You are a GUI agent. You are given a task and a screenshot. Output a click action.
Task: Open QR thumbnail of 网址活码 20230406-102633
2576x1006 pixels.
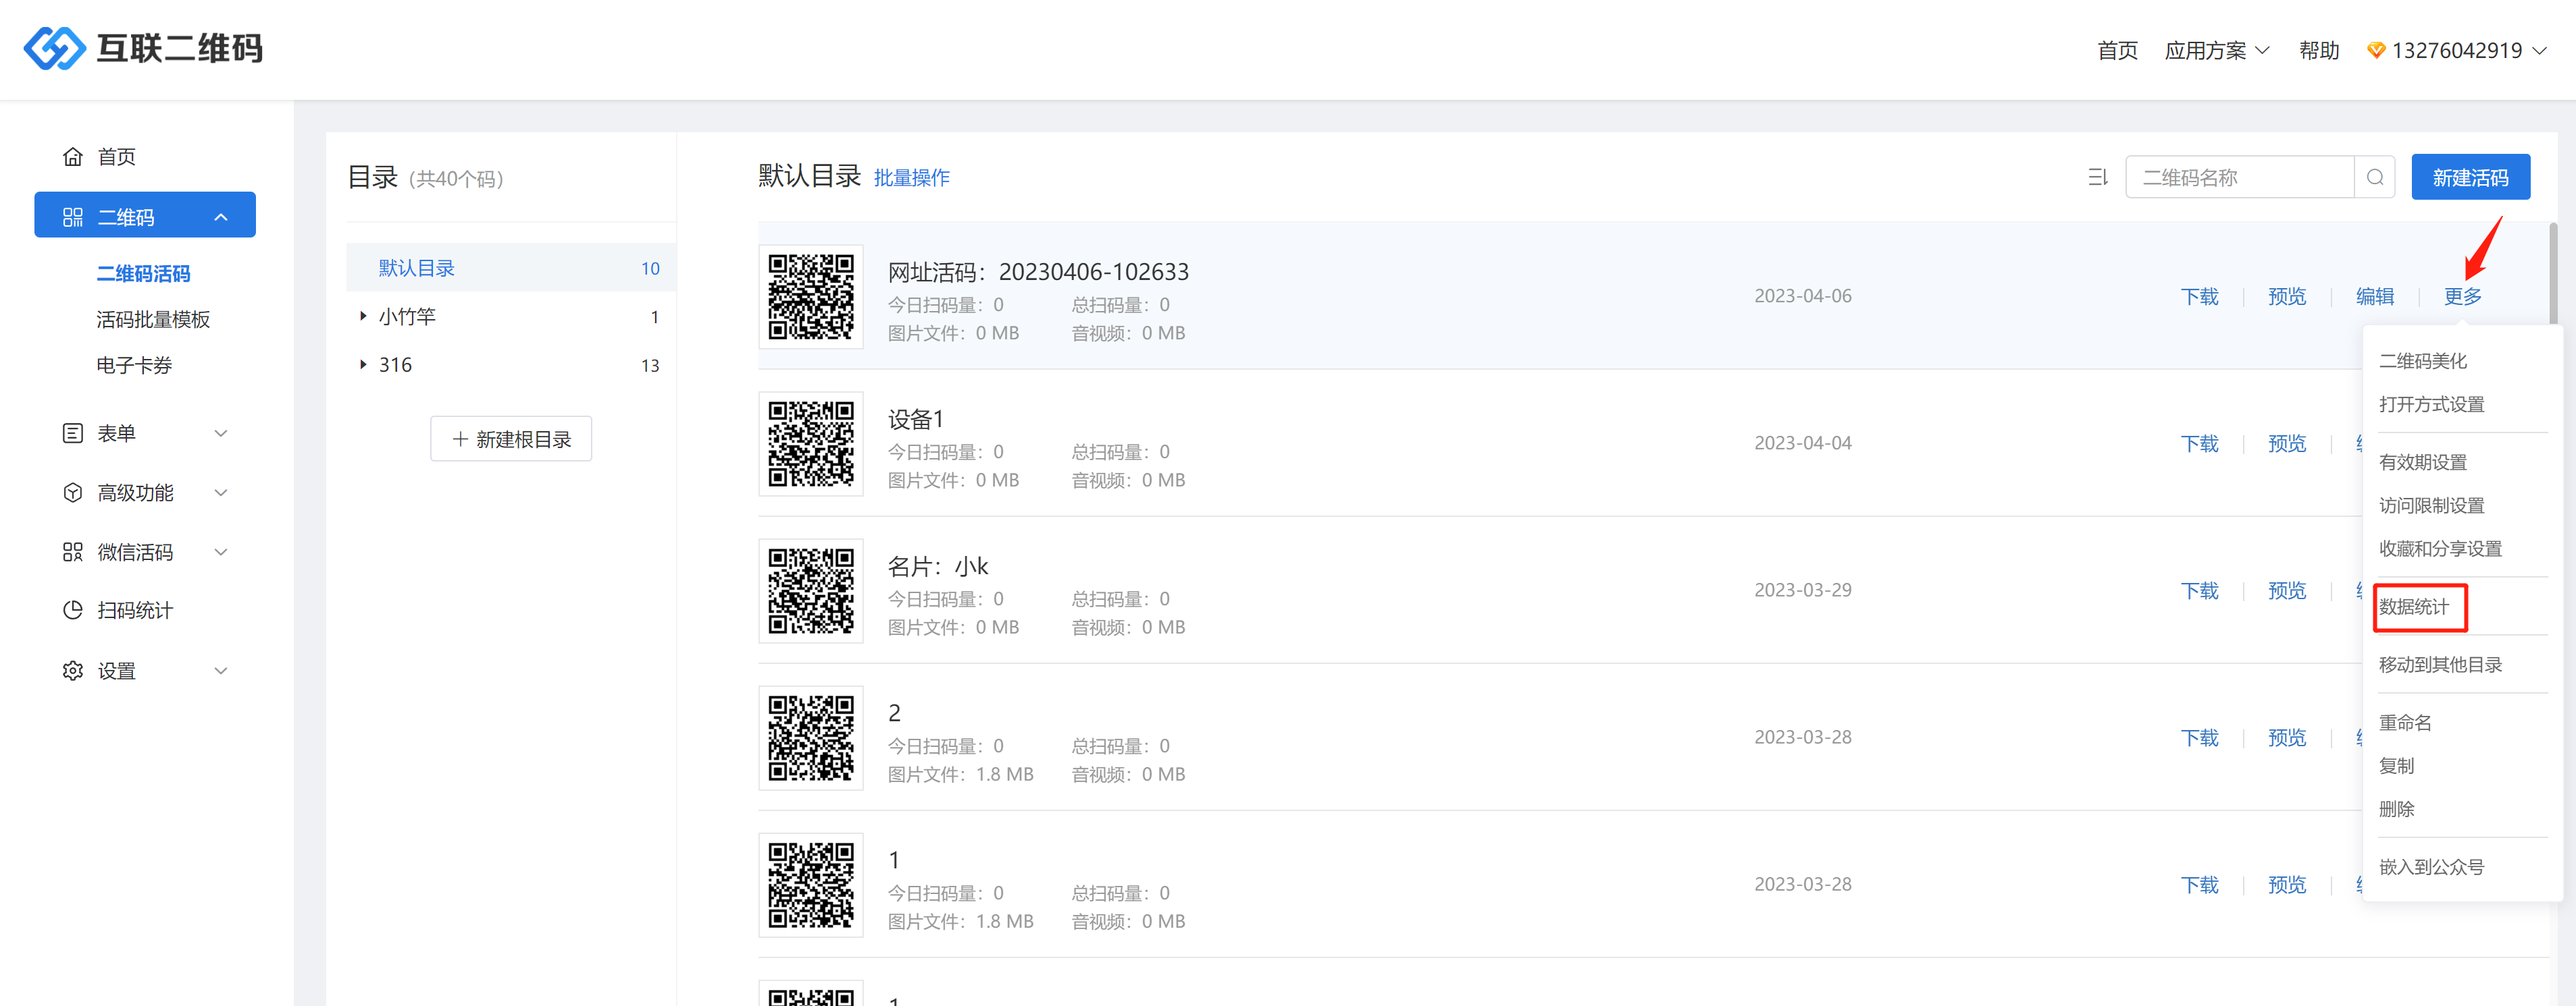[x=811, y=297]
